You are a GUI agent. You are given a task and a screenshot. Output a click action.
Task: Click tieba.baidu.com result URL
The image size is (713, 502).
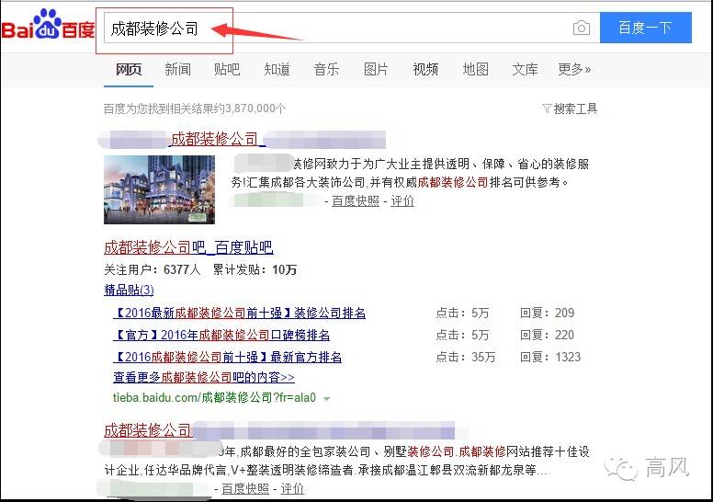tap(214, 398)
